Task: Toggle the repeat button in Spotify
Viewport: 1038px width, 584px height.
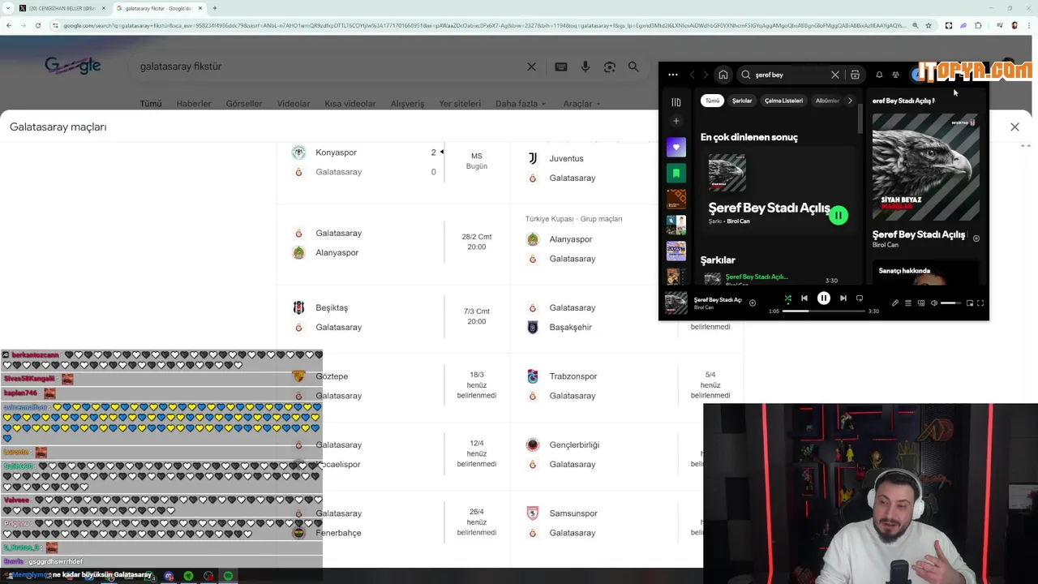Action: coord(860,298)
